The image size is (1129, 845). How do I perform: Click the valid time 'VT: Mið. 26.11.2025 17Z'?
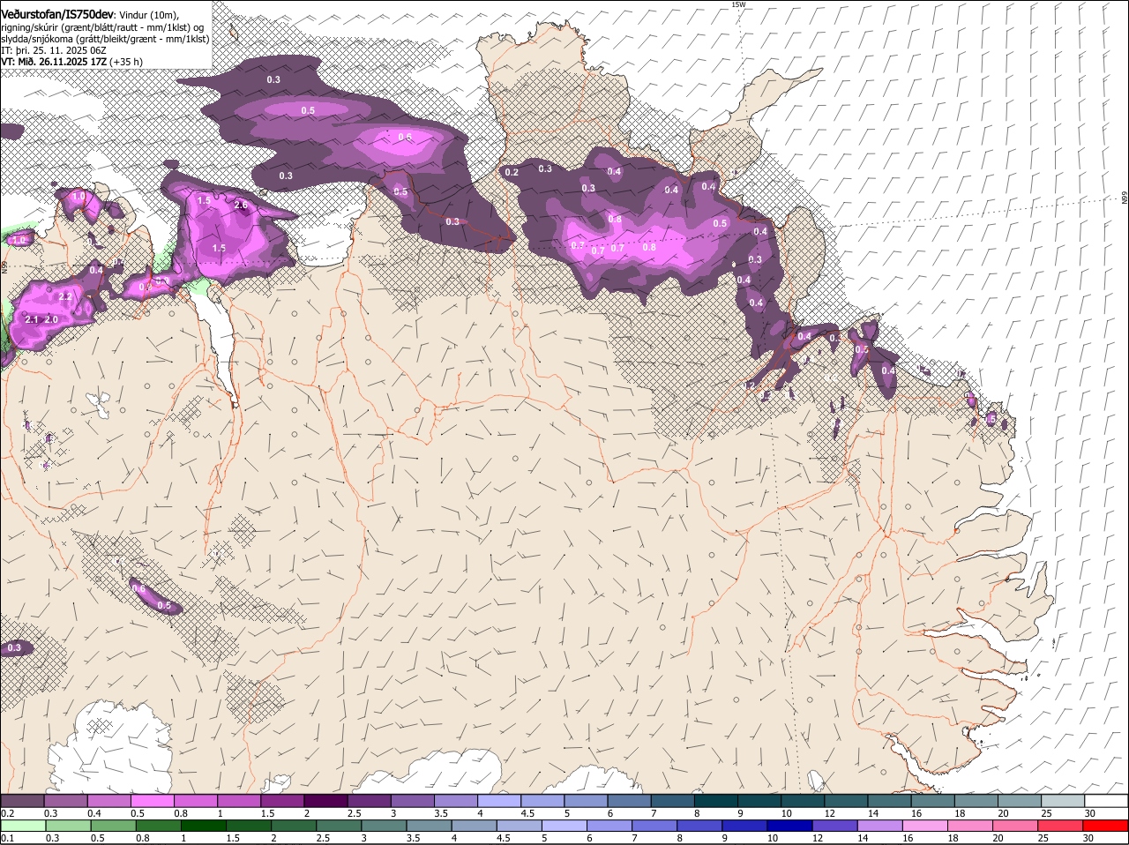pos(54,62)
